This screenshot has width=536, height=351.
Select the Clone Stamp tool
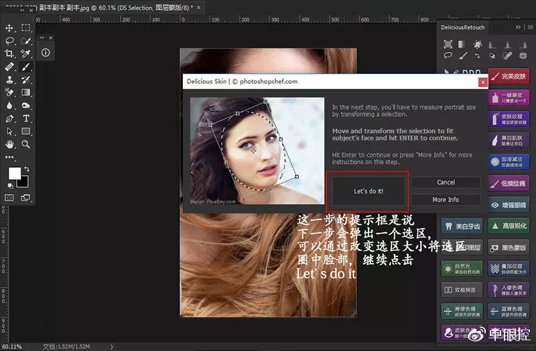(9, 80)
